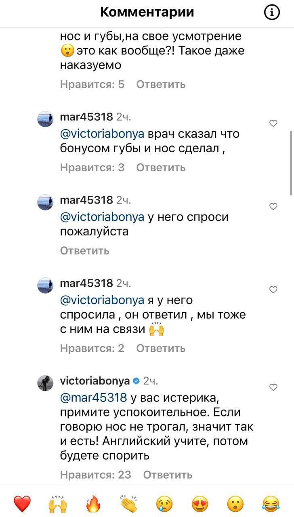Screen dimensions: 294x517
Task: Send the red heart emoji reaction
Action: [22, 503]
